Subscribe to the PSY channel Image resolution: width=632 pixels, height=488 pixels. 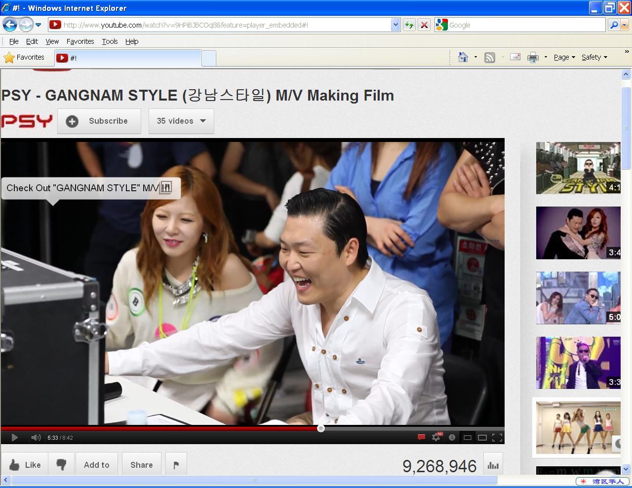coord(99,121)
